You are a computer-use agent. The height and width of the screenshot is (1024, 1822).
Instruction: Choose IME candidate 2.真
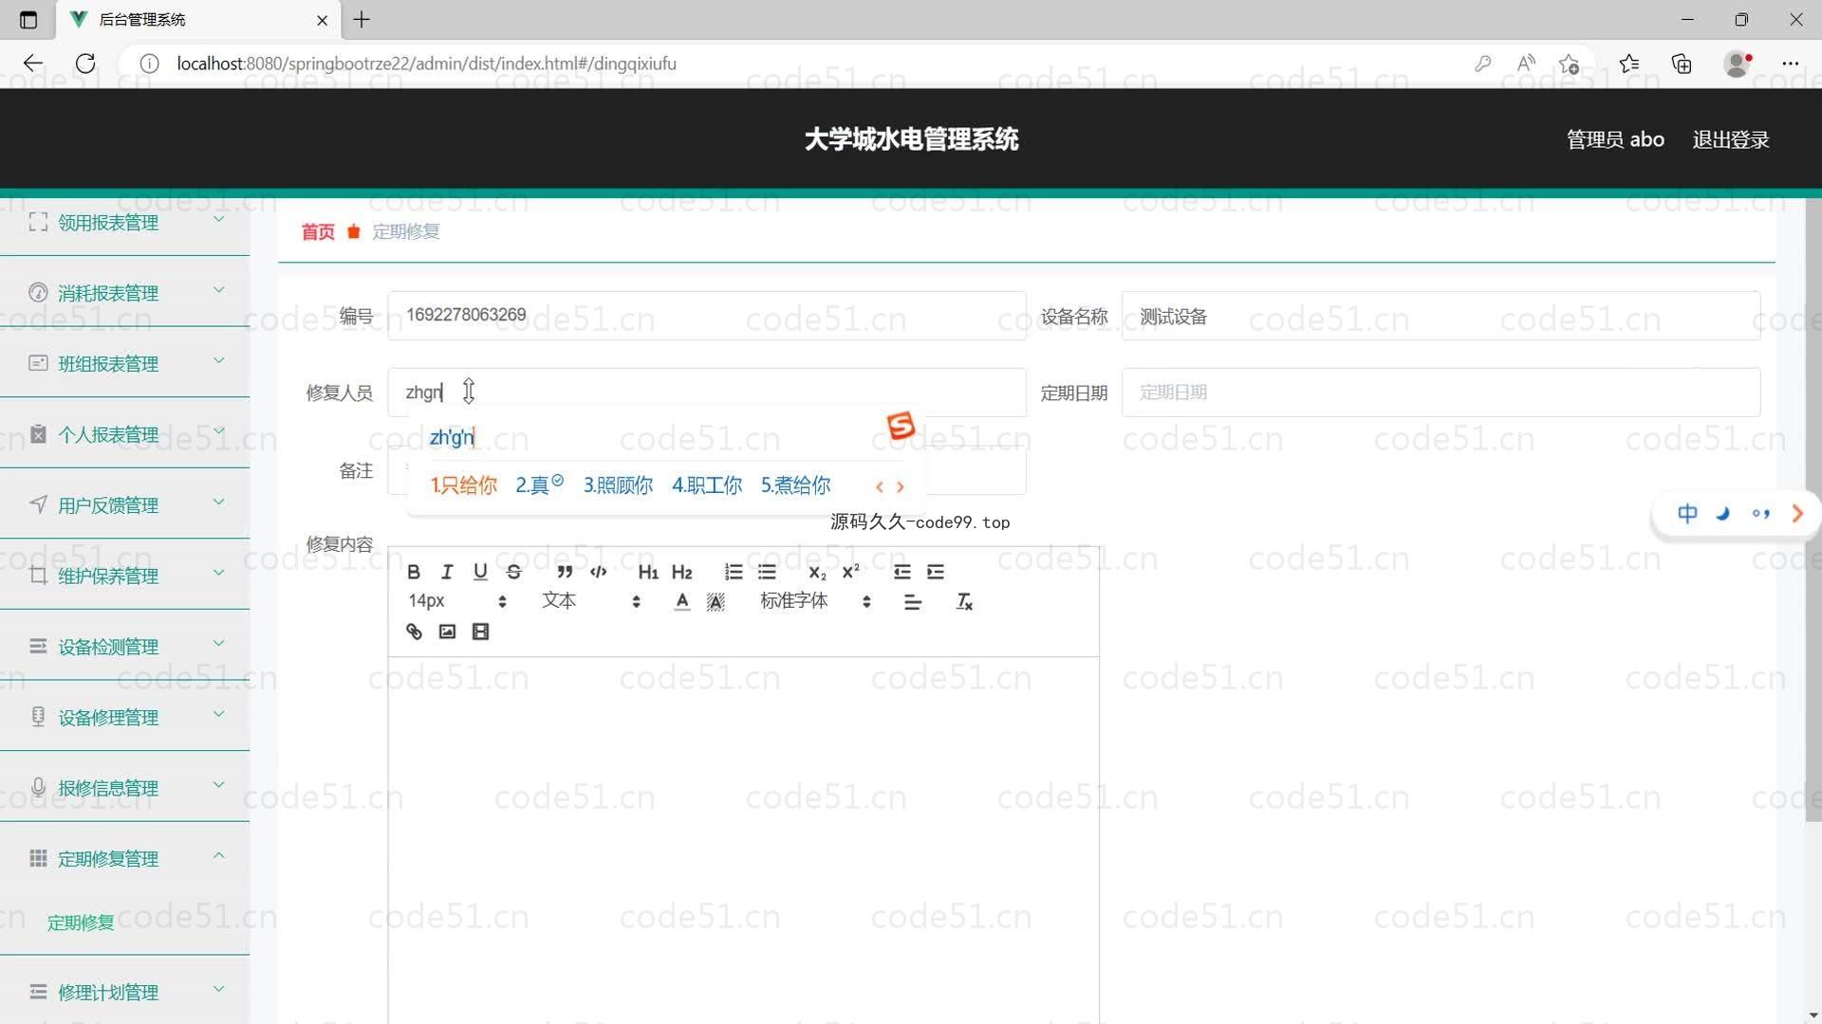pyautogui.click(x=539, y=485)
